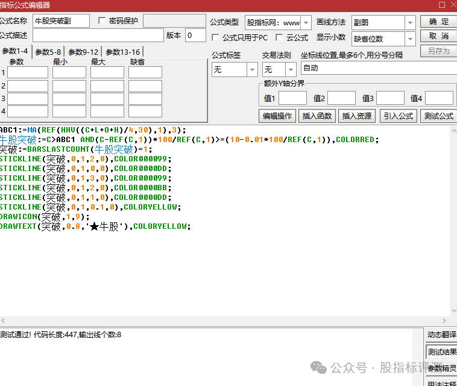This screenshot has width=457, height=386.
Task: Click row 1 最小 field
Action: point(69,72)
